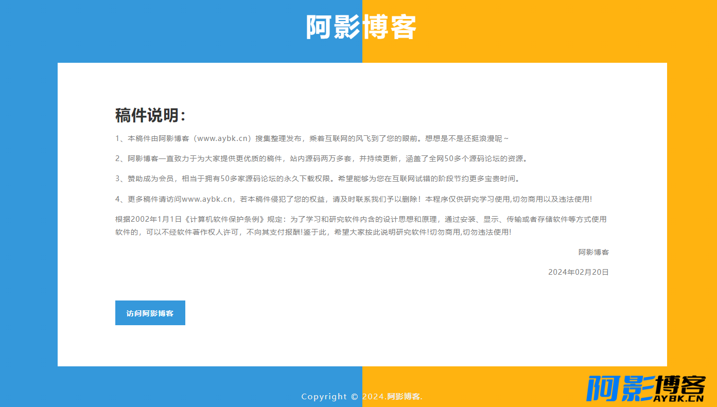Select paragraph 3 starting with 赞助成为会员
This screenshot has height=407, width=717.
tap(318, 179)
